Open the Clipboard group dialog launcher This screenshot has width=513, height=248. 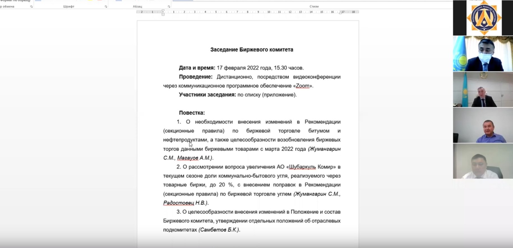coord(31,6)
